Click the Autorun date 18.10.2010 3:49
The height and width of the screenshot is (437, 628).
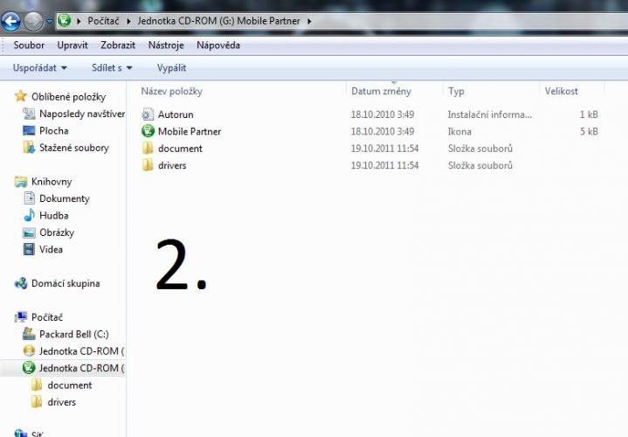click(383, 114)
